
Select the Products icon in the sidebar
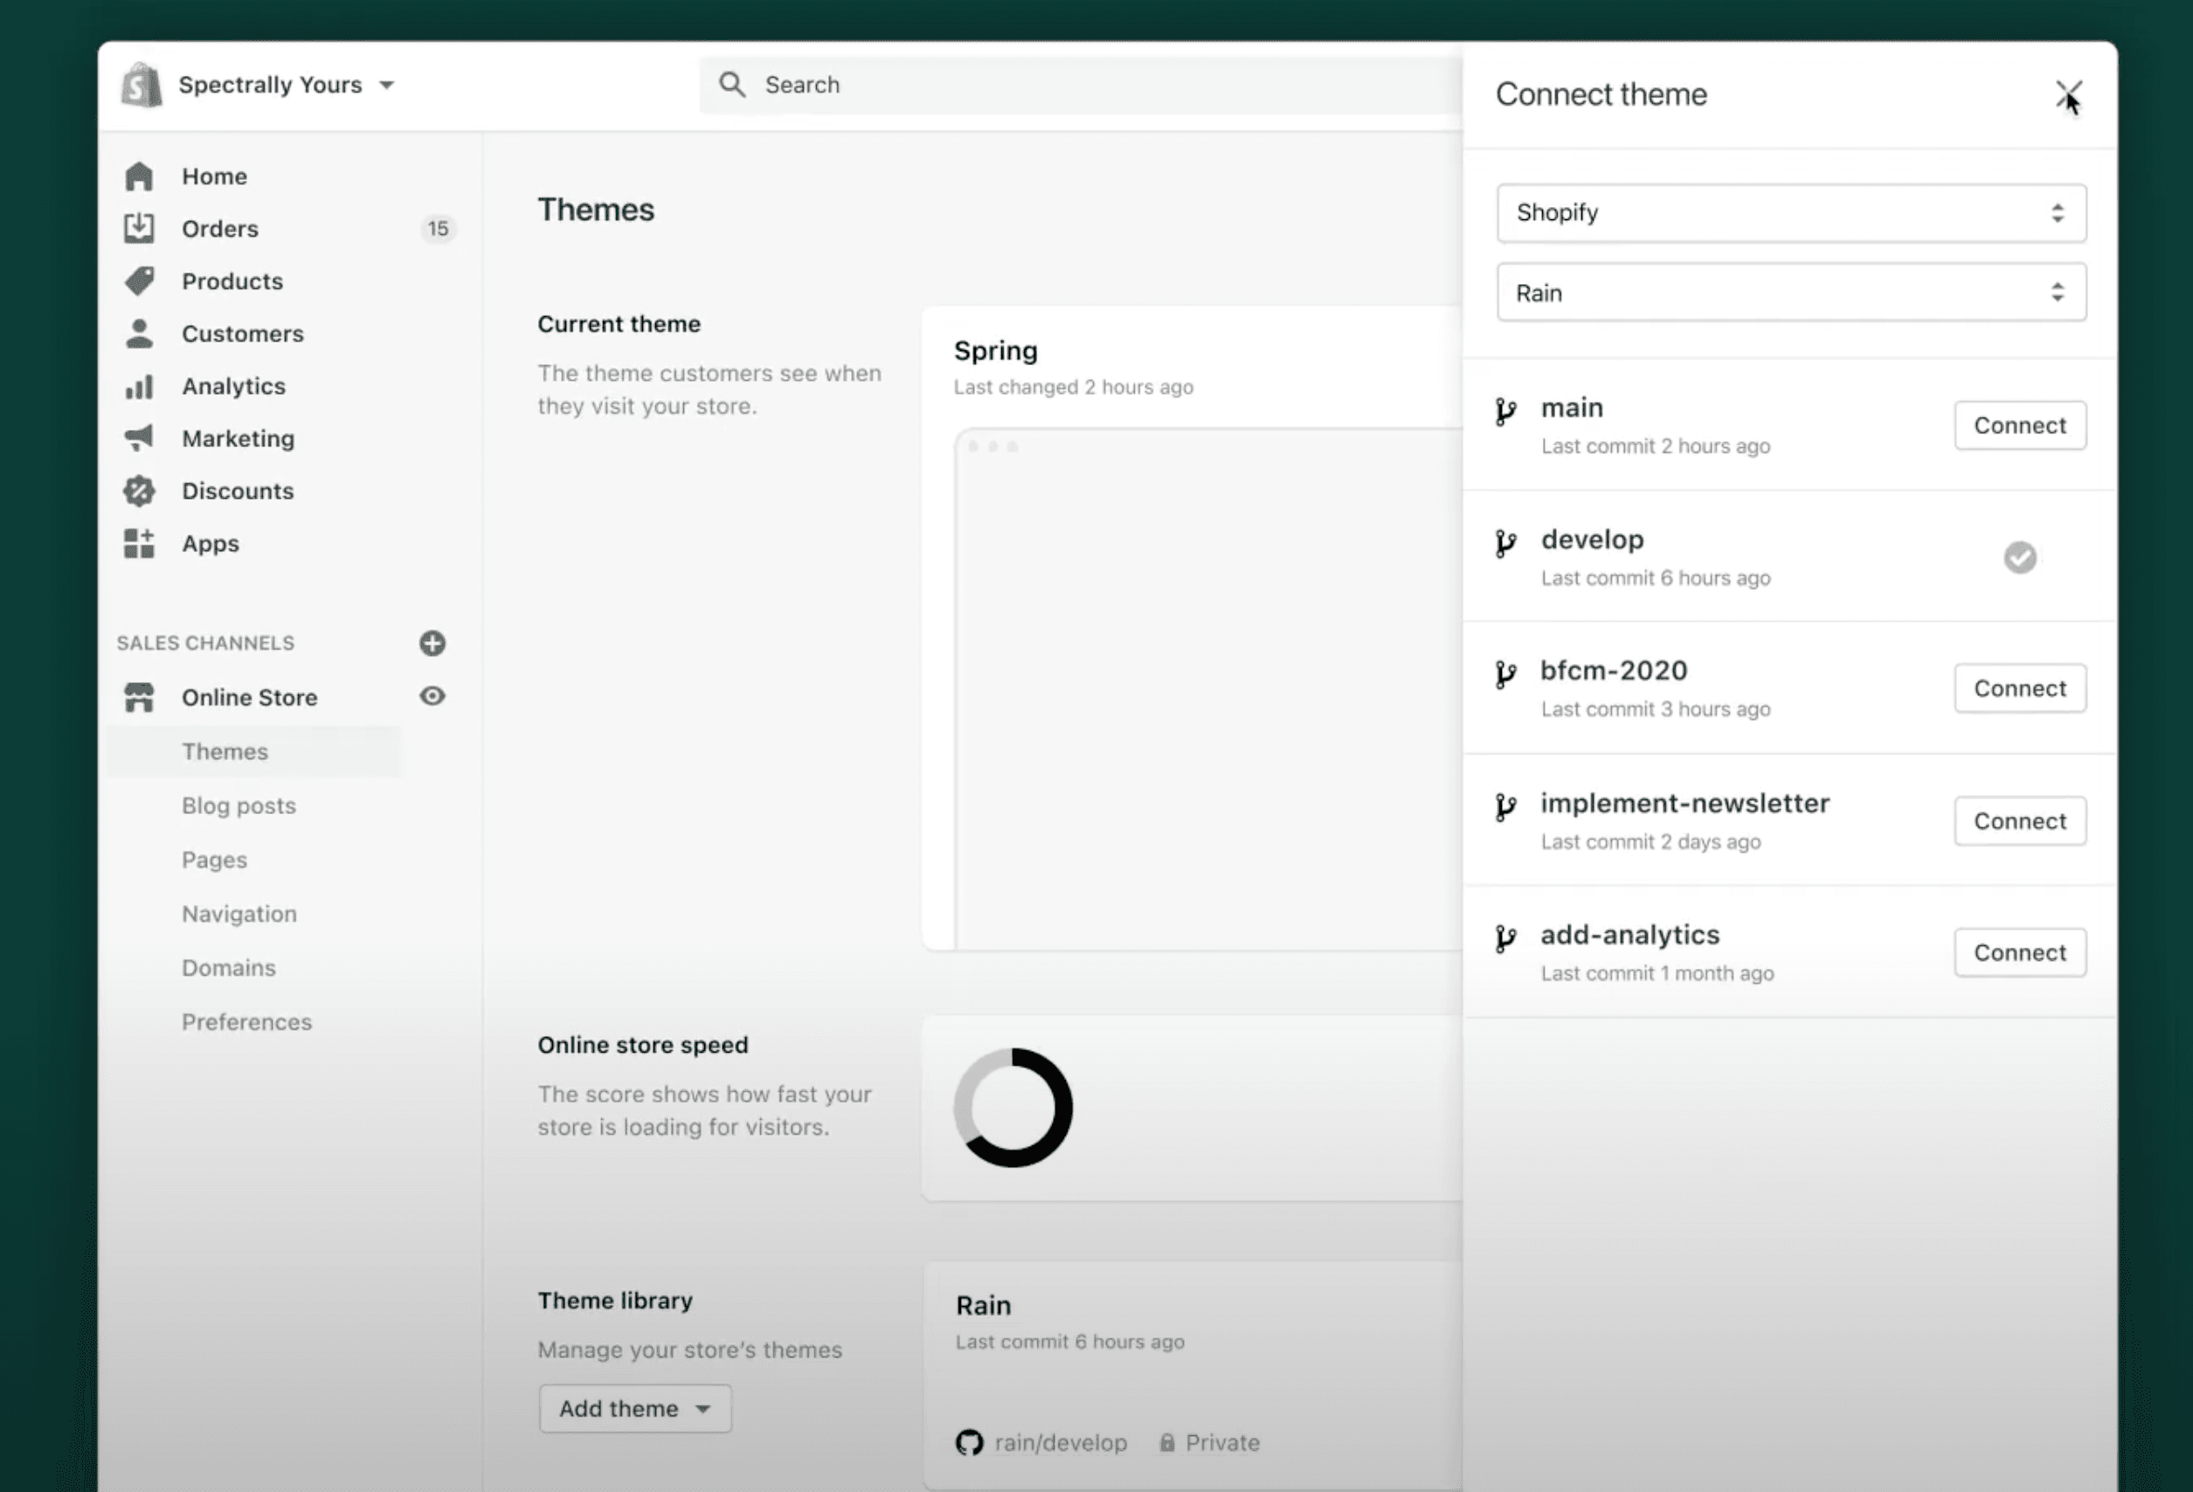click(x=139, y=280)
